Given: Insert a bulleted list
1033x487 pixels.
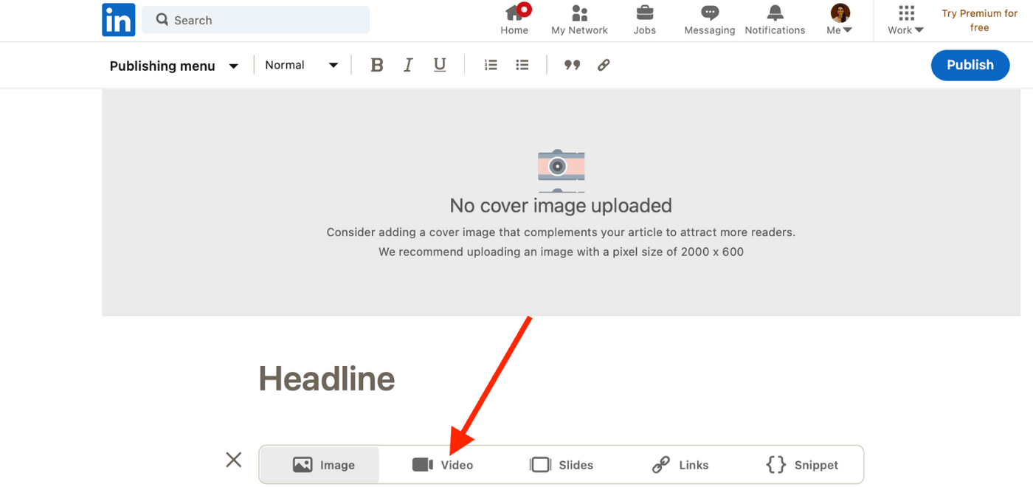Looking at the screenshot, I should 522,65.
